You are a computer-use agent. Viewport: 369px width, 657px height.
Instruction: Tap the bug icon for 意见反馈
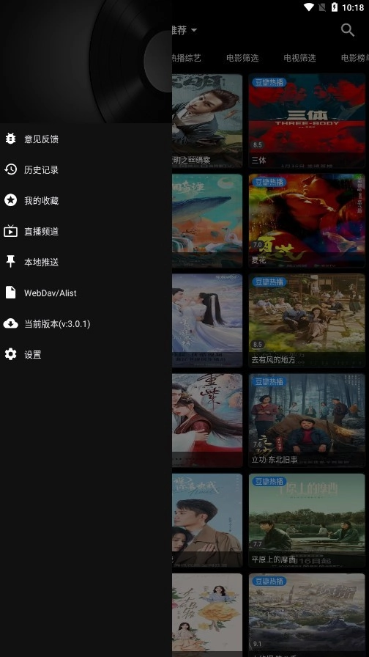10,139
